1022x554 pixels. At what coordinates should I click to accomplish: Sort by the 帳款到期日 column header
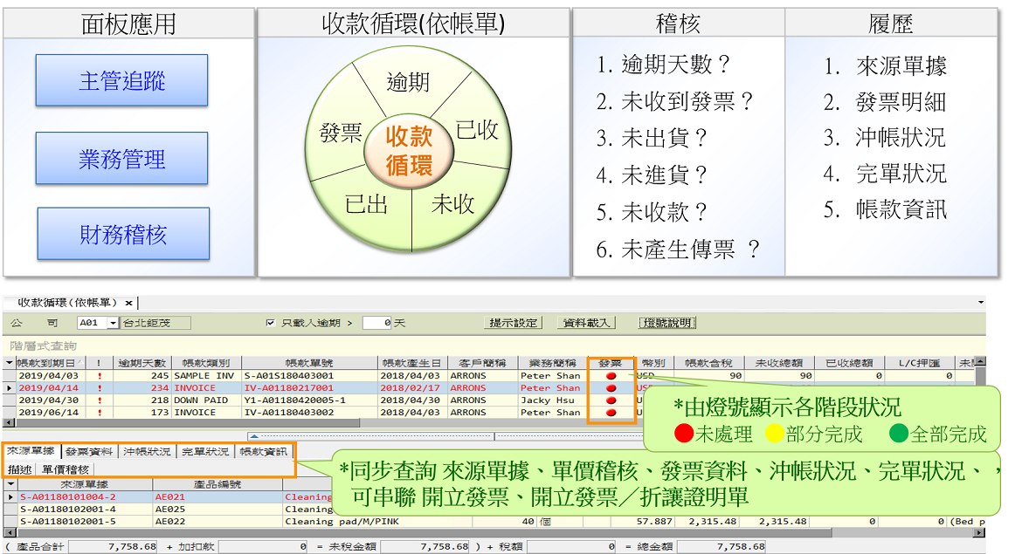click(x=49, y=363)
